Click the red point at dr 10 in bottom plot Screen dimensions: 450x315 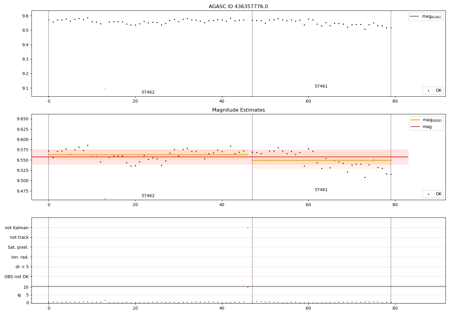(248, 287)
